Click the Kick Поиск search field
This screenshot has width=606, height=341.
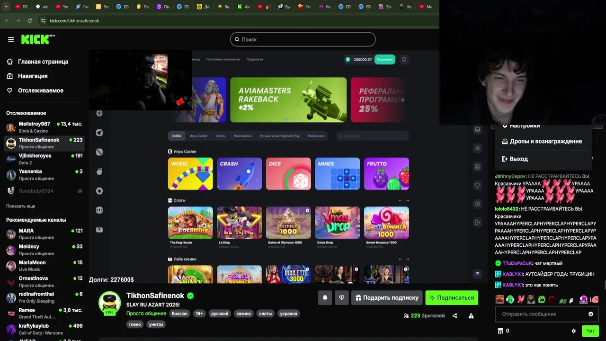click(x=303, y=39)
